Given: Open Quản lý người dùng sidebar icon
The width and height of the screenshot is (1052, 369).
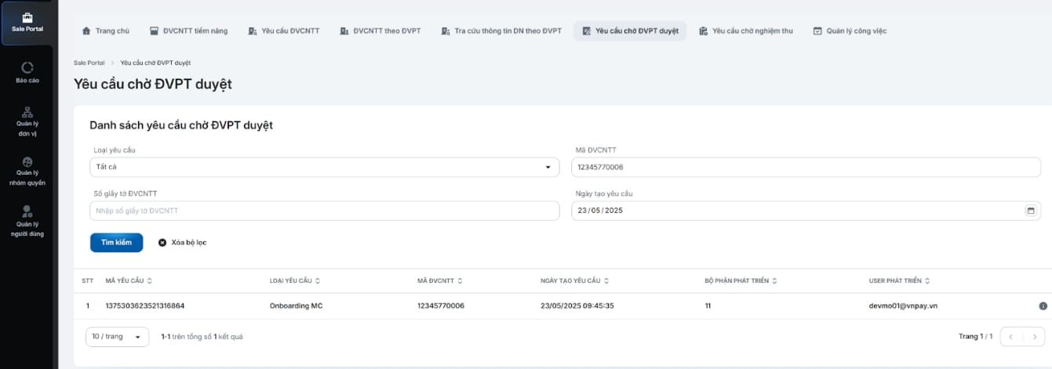Looking at the screenshot, I should (x=27, y=220).
